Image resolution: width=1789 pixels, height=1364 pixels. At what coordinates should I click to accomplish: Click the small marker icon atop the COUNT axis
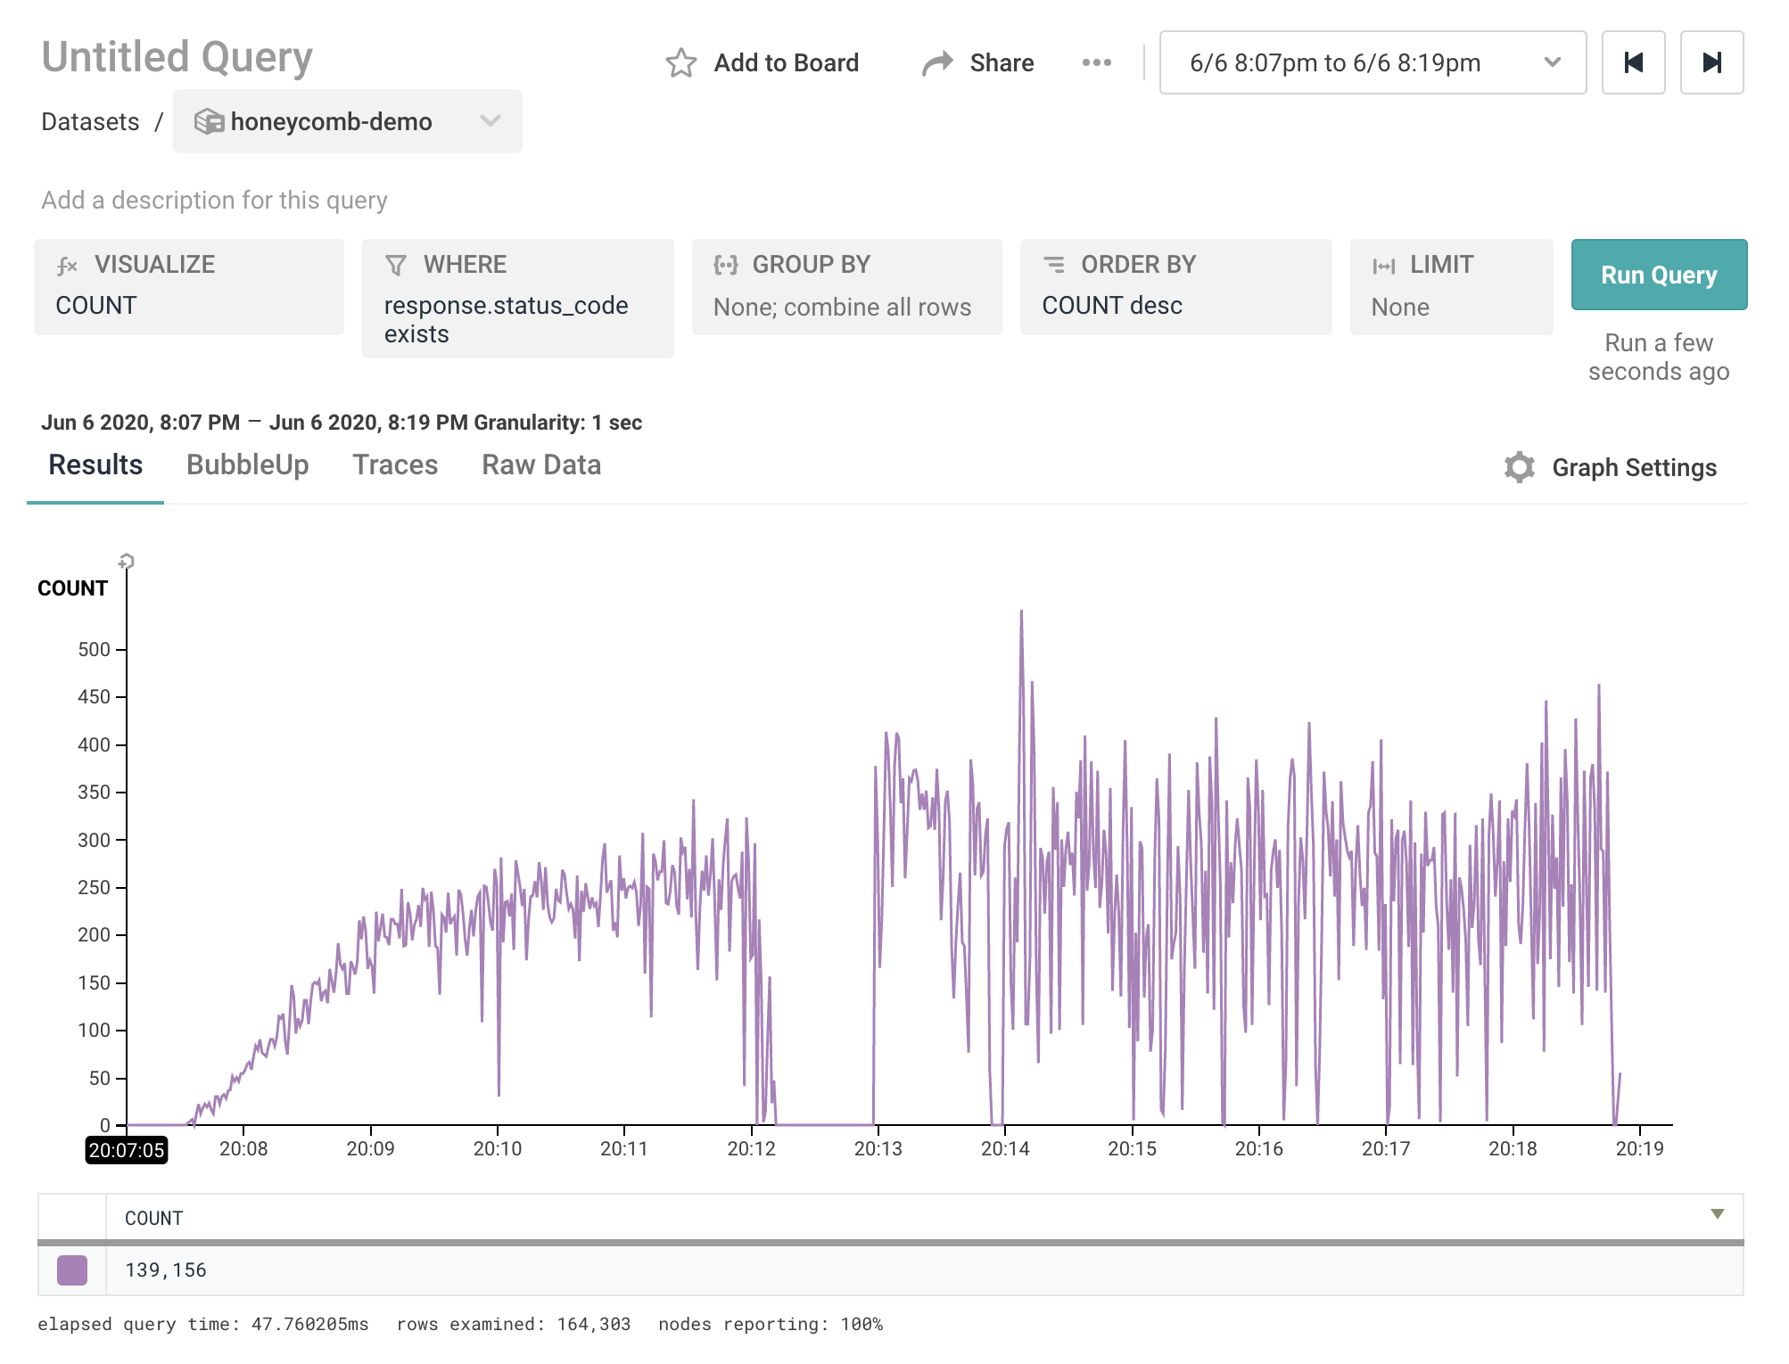pos(126,561)
